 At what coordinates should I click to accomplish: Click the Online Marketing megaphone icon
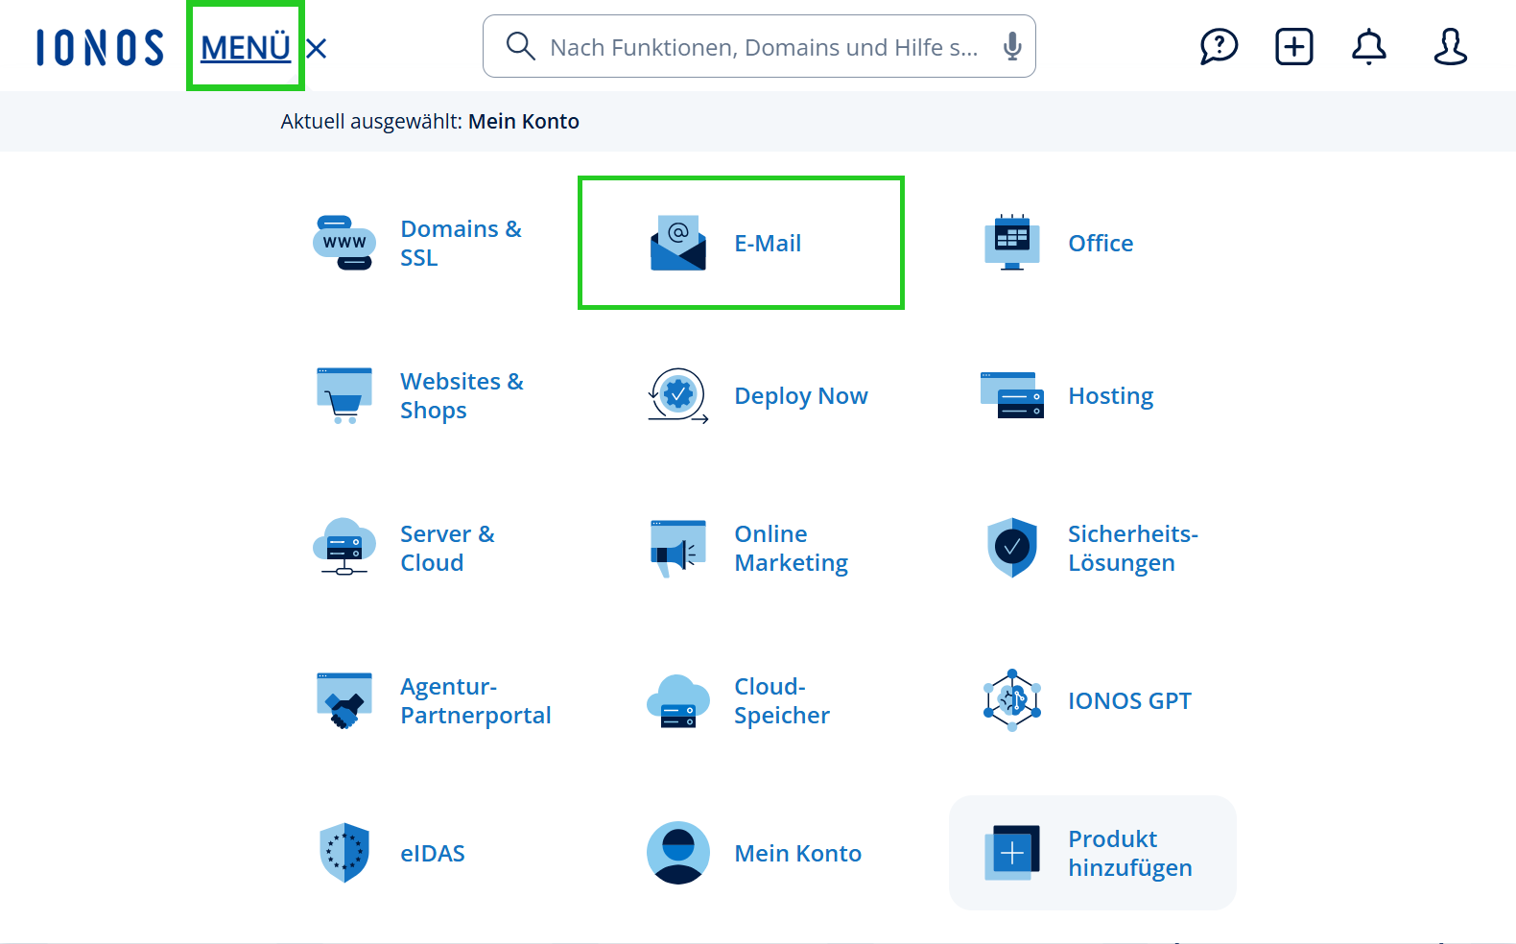pos(678,548)
